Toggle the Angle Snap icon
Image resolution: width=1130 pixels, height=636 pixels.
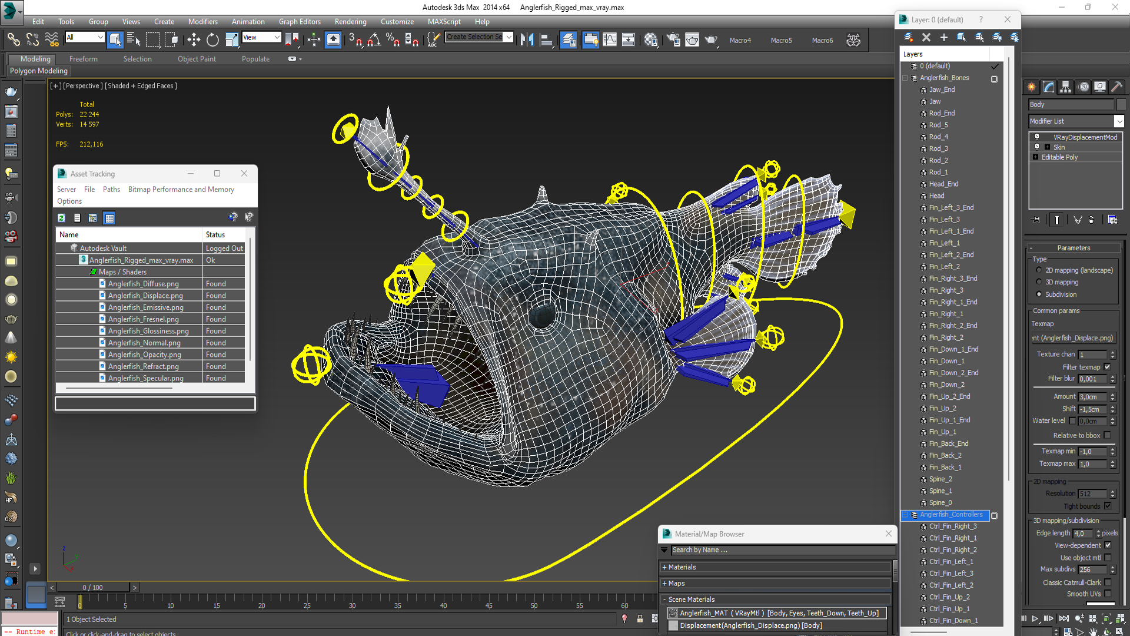pos(374,39)
